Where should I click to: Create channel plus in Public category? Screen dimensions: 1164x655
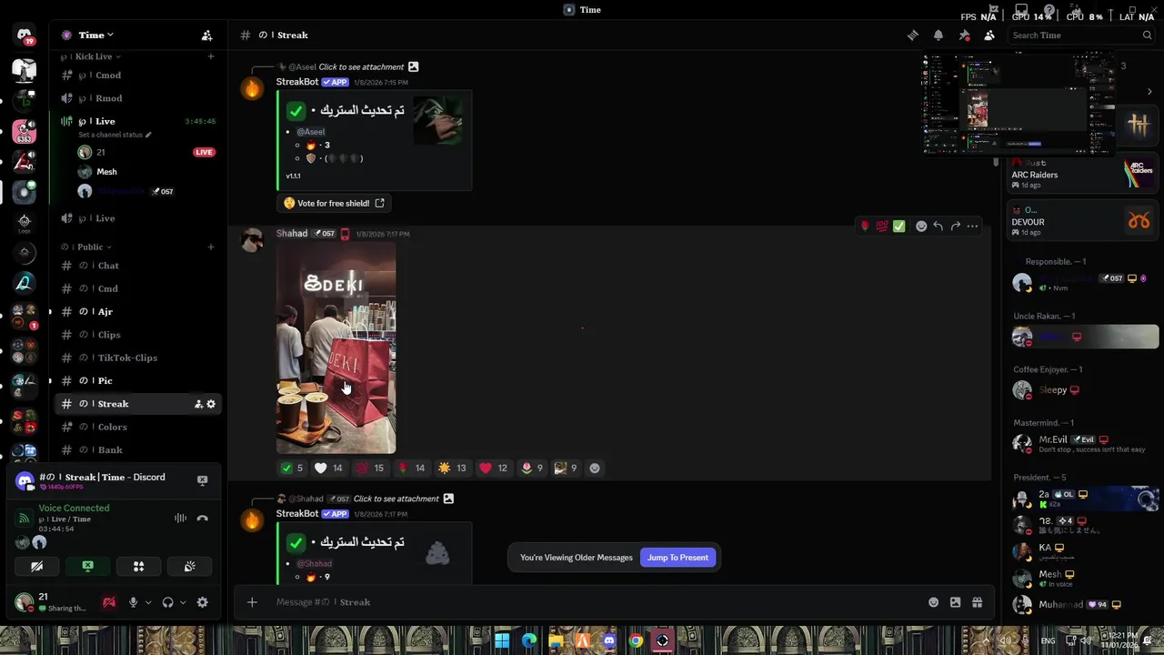[x=211, y=247]
